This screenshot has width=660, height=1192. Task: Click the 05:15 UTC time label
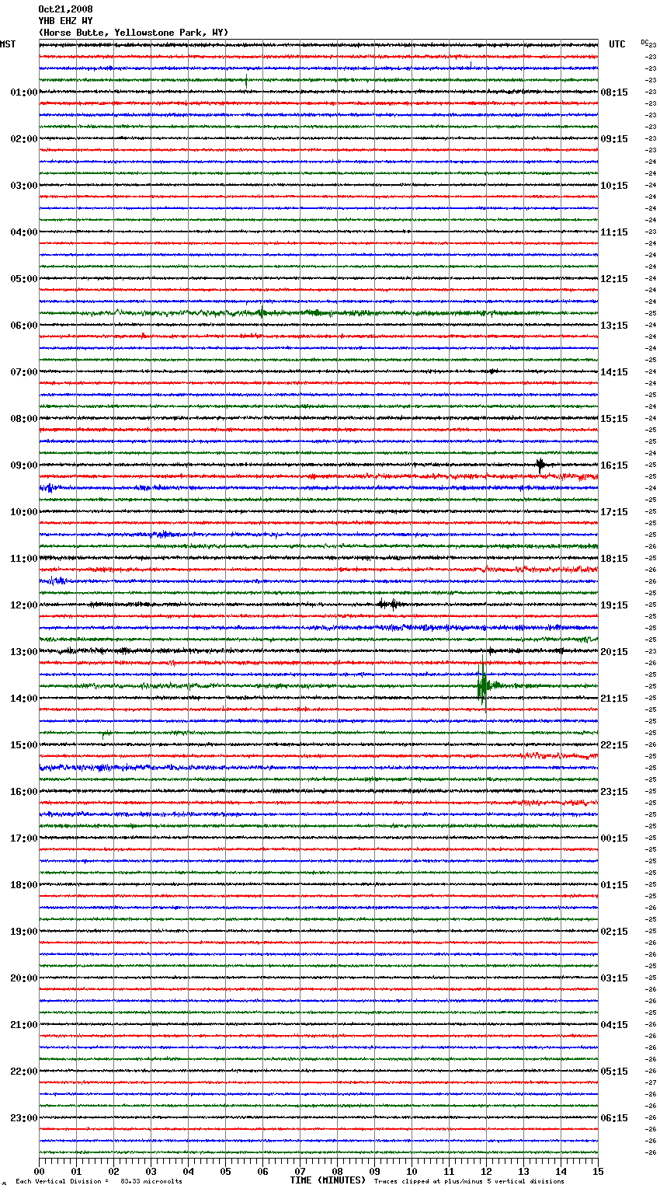pyautogui.click(x=614, y=1072)
